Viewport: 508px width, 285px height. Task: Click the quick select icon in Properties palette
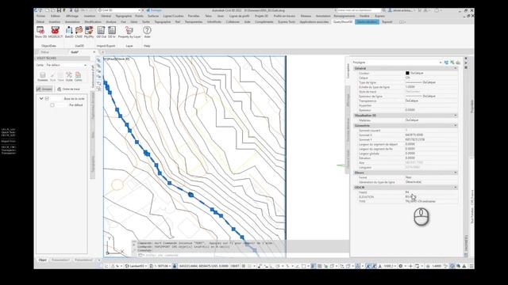458,63
